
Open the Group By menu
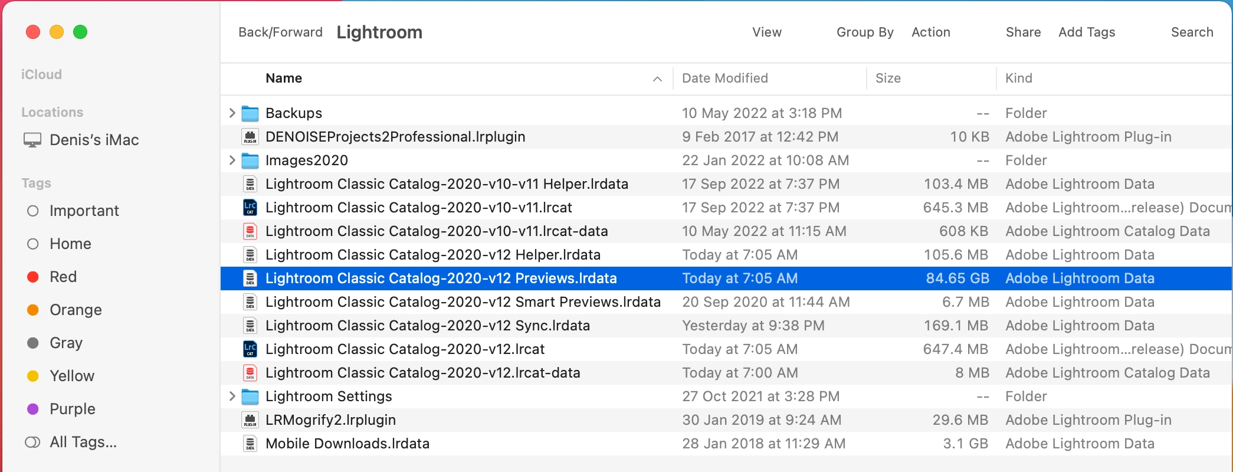coord(865,32)
